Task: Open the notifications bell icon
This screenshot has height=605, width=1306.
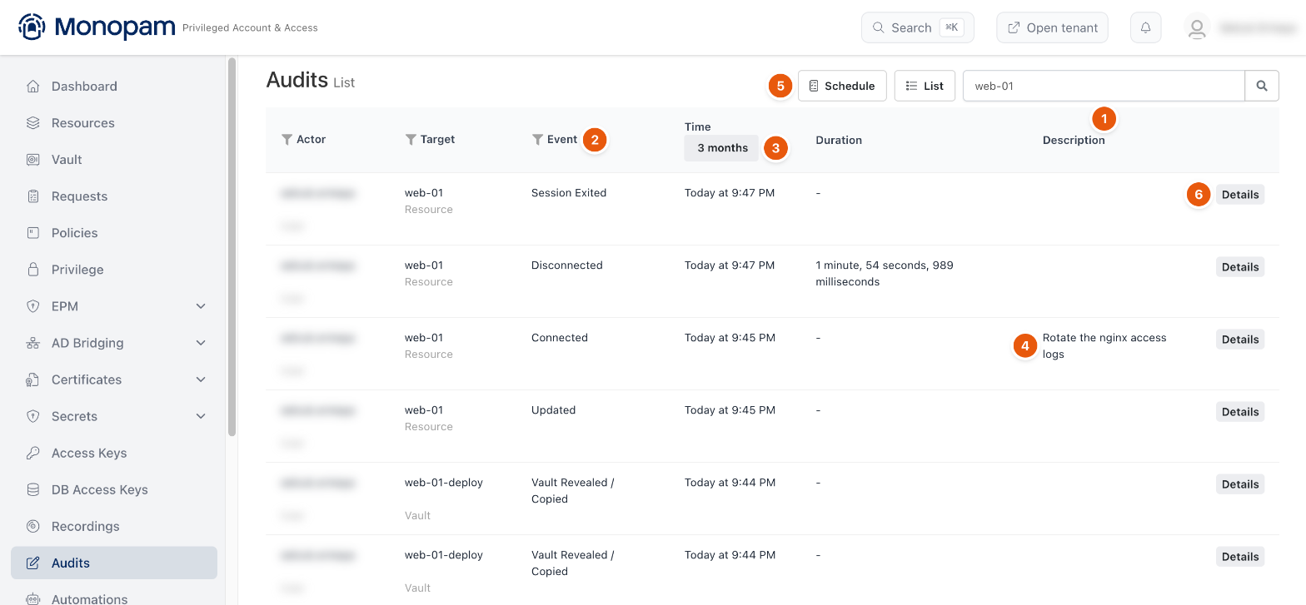Action: tap(1145, 27)
